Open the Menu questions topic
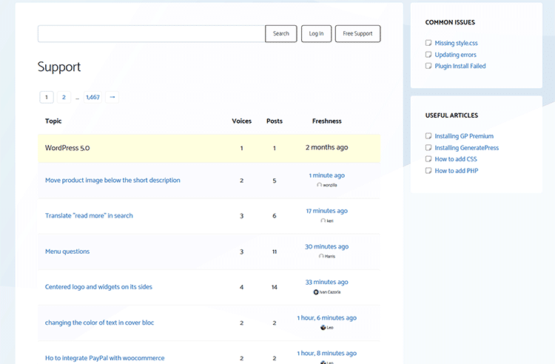The width and height of the screenshot is (555, 364). 67,251
